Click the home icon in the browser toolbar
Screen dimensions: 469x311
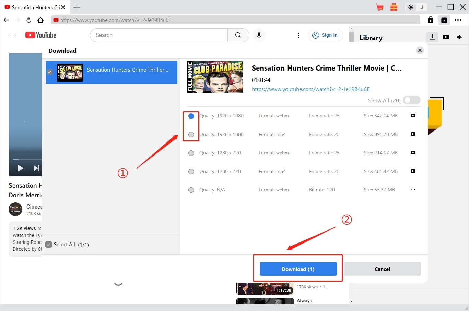click(x=40, y=20)
